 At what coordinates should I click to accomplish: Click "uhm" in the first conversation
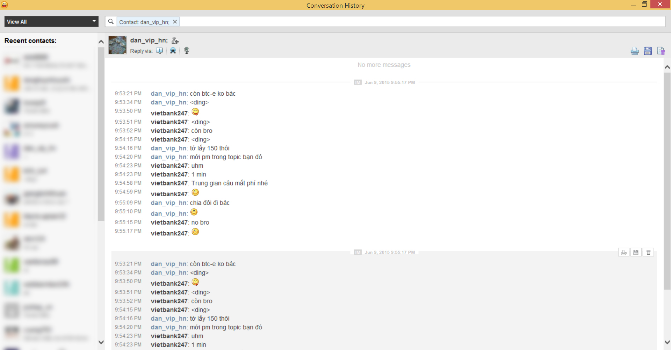tap(197, 166)
